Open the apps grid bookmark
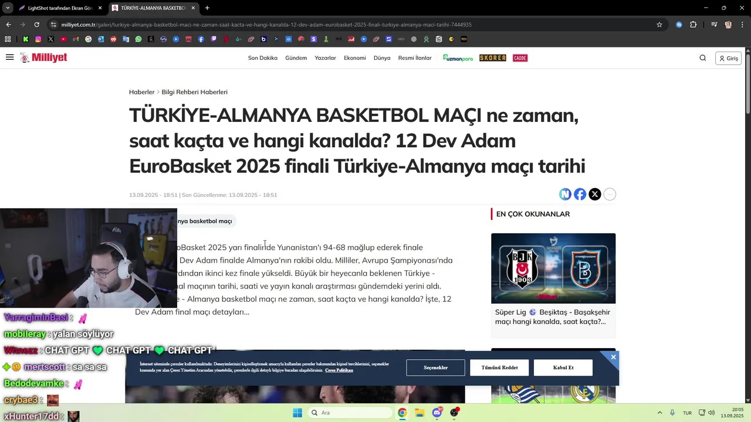 pyautogui.click(x=8, y=39)
